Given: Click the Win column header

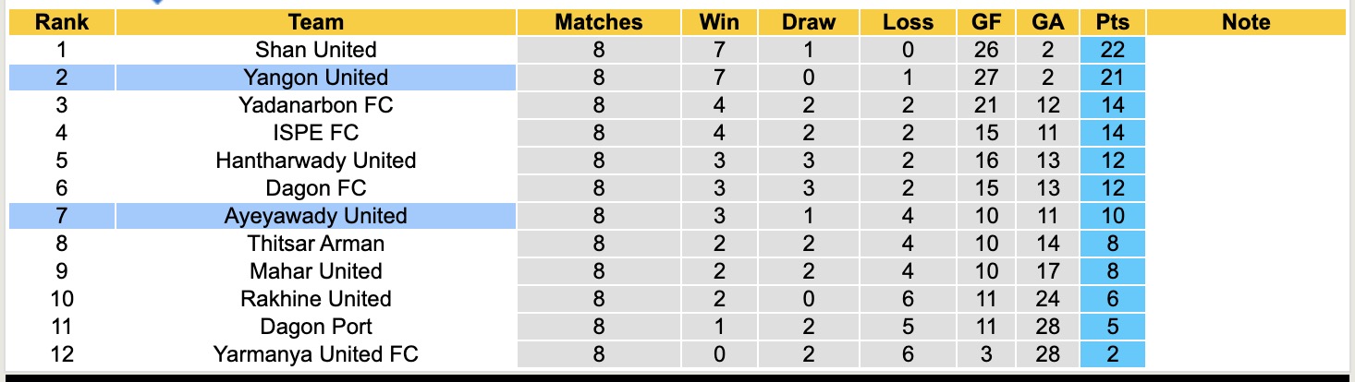Looking at the screenshot, I should click(x=719, y=22).
